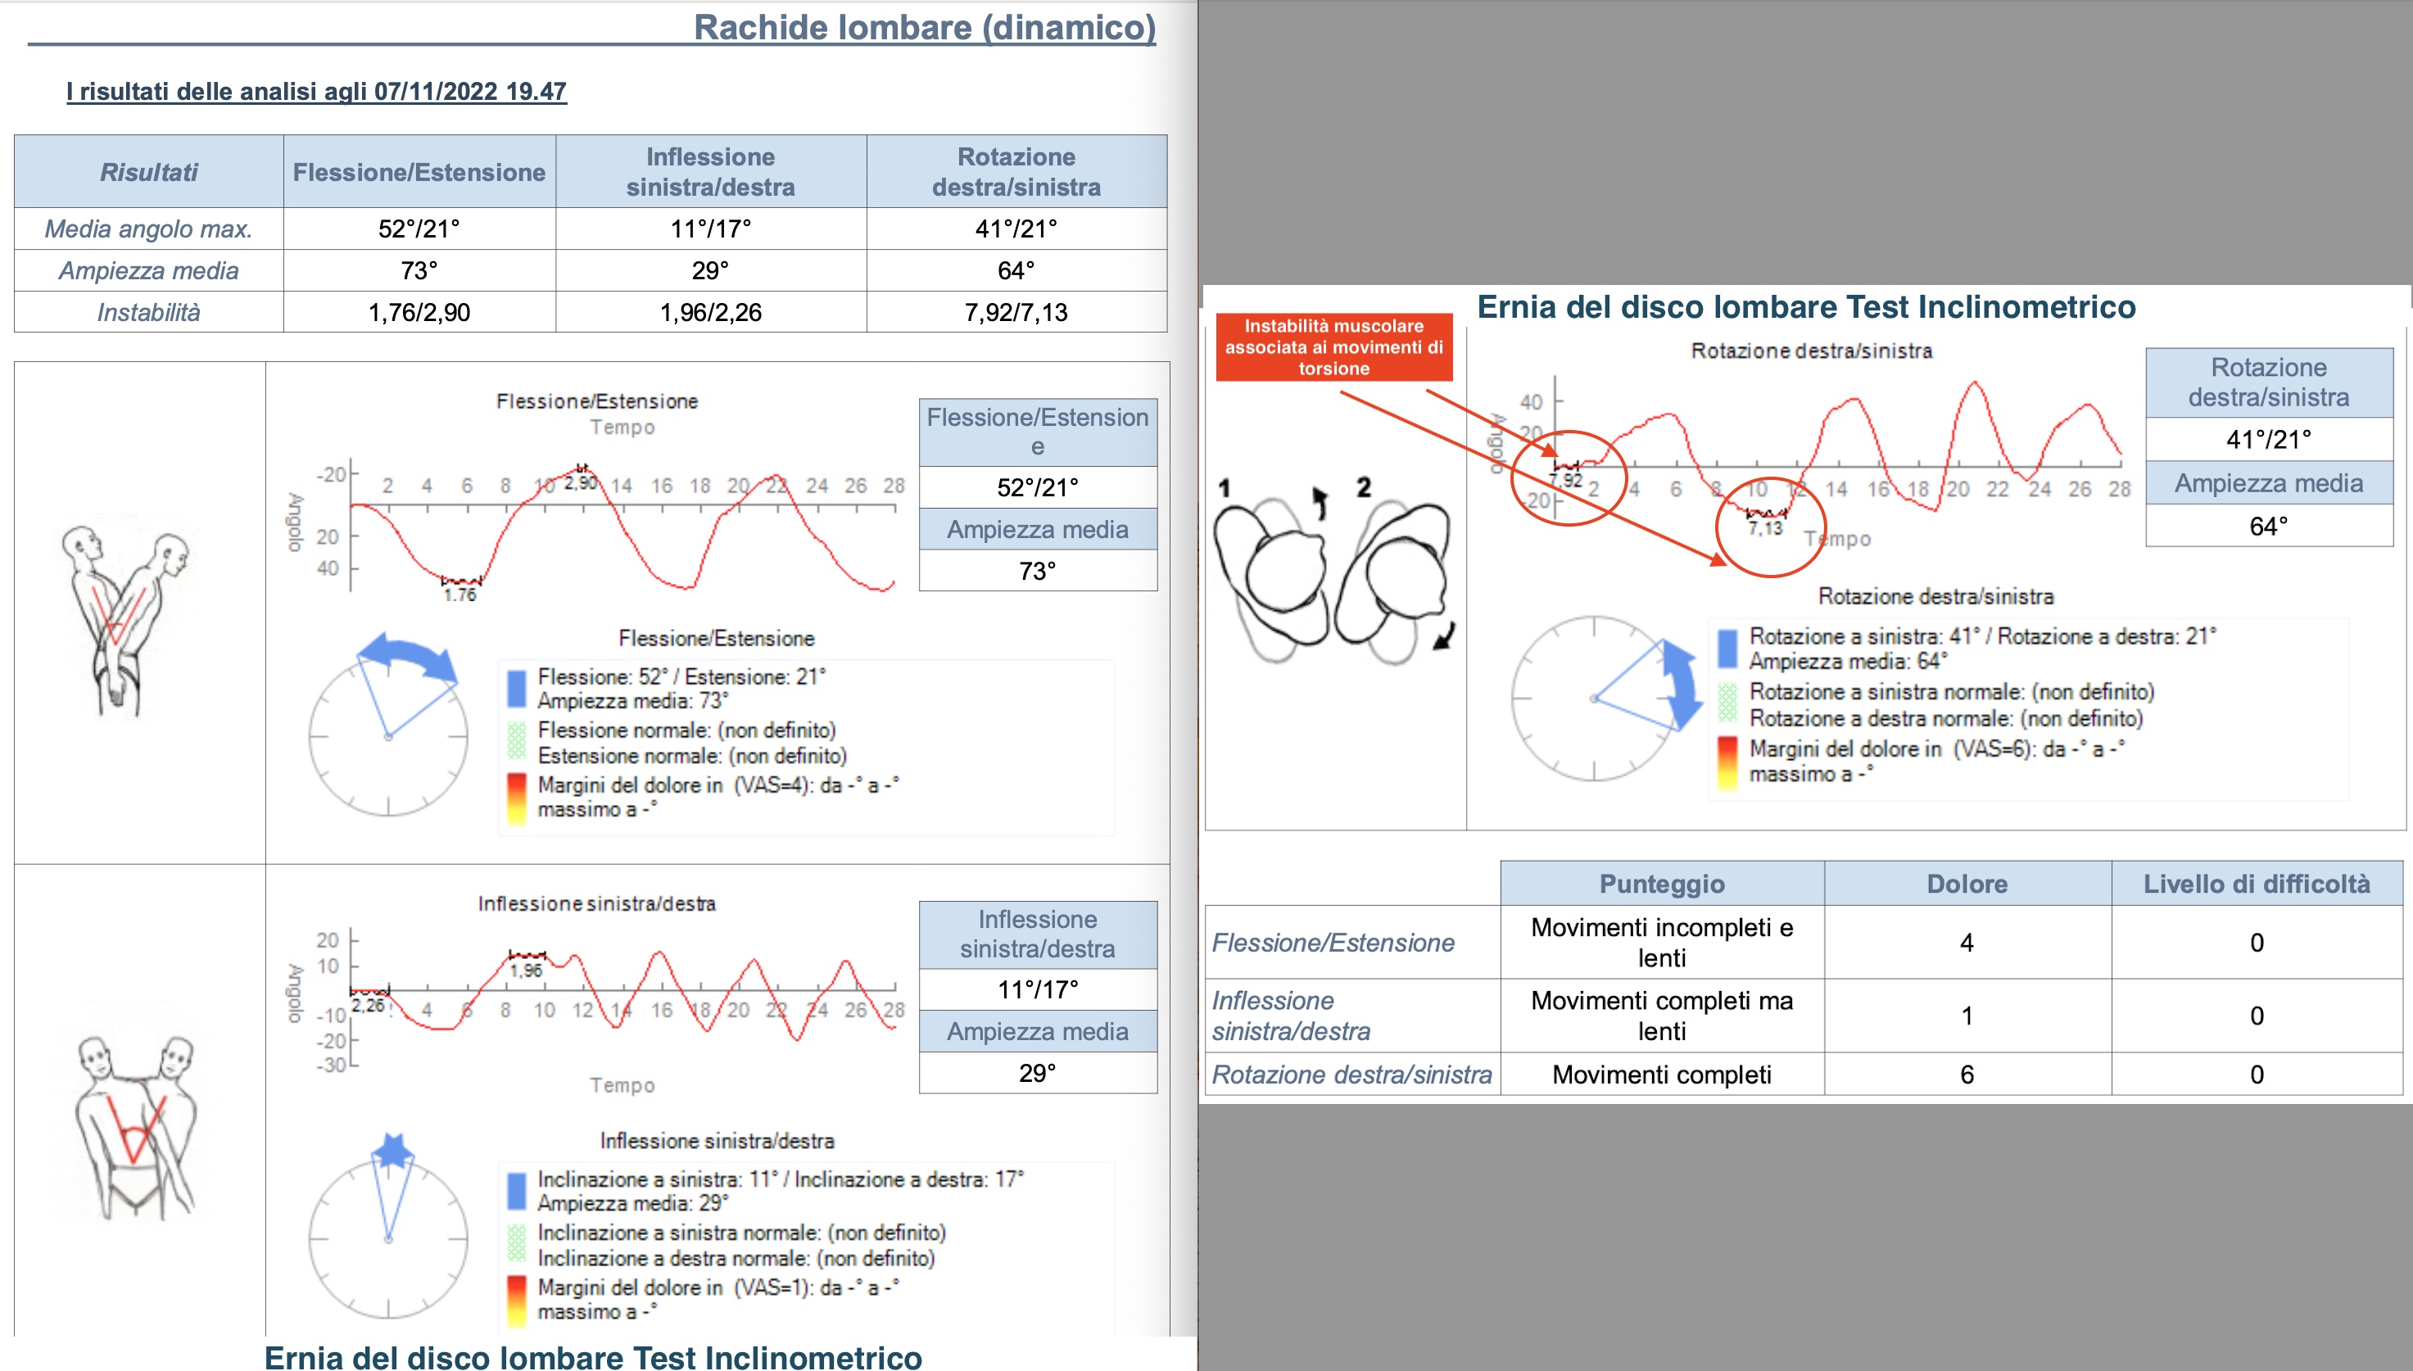The height and width of the screenshot is (1371, 2413).
Task: Select the '52°/21°' cell in Media angolo max row
Action: click(x=419, y=228)
